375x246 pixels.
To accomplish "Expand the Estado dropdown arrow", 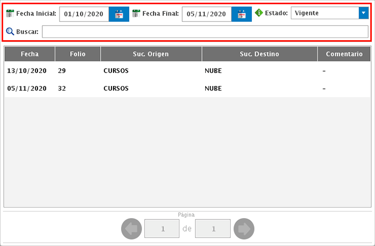I will click(x=363, y=13).
